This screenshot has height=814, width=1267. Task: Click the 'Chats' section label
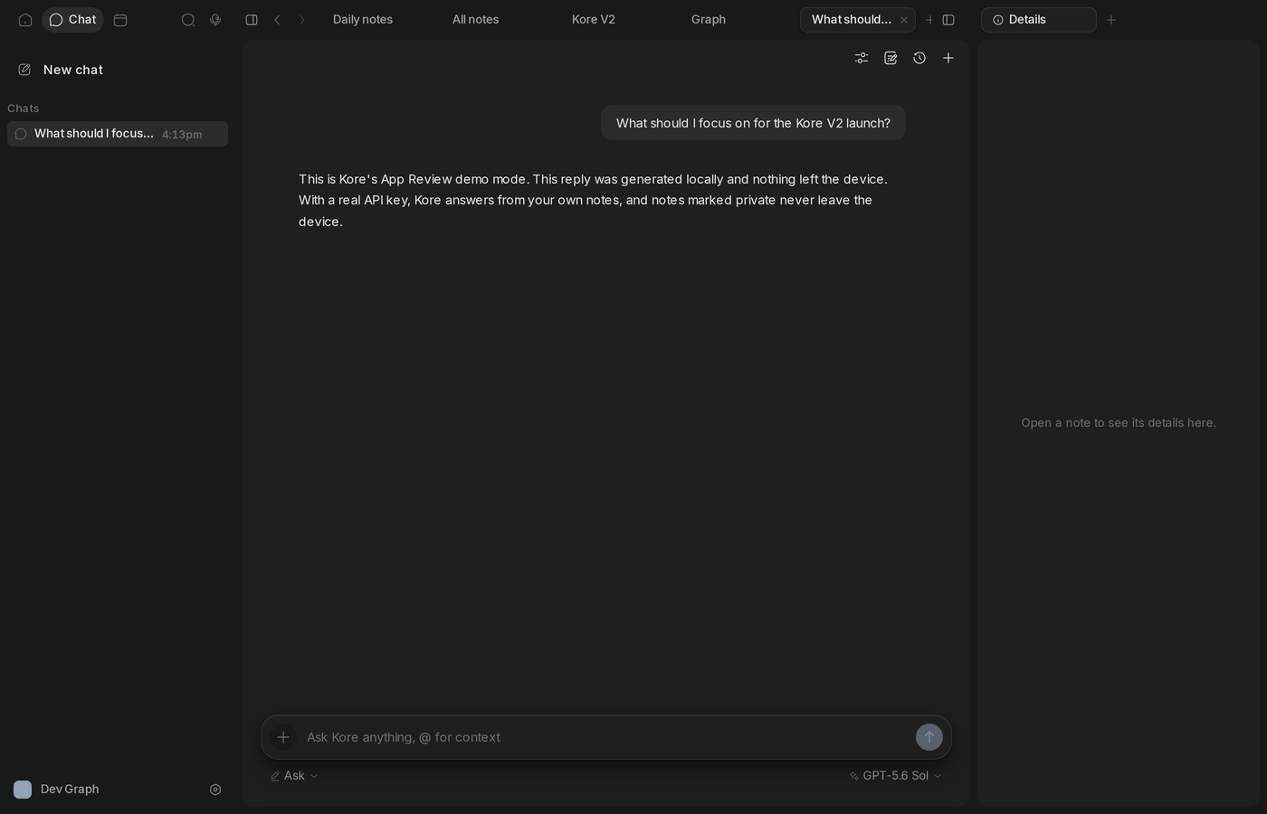pos(24,109)
